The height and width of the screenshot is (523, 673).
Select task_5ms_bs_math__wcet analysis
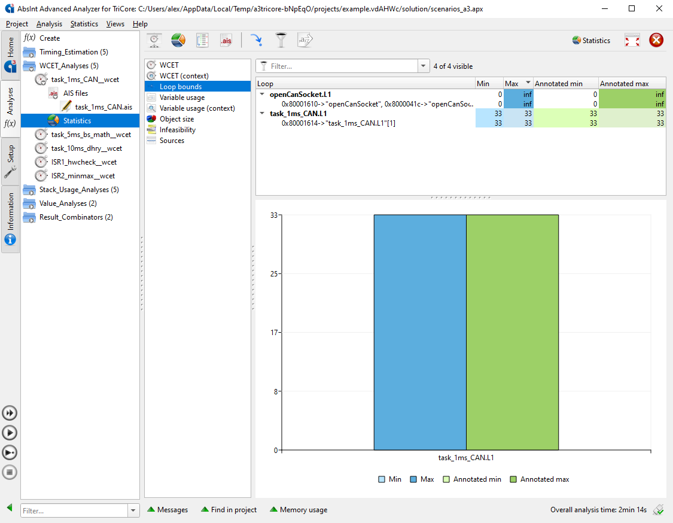point(91,135)
